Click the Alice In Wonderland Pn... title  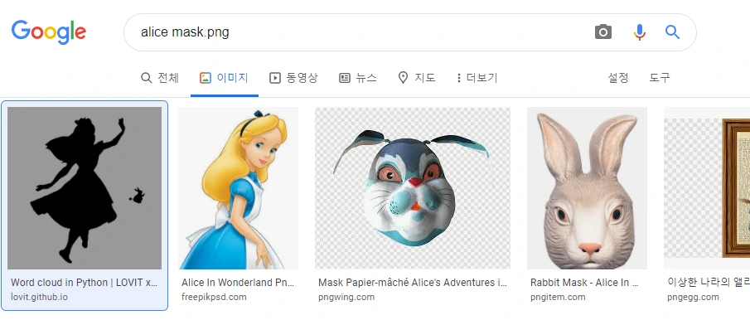click(x=238, y=283)
